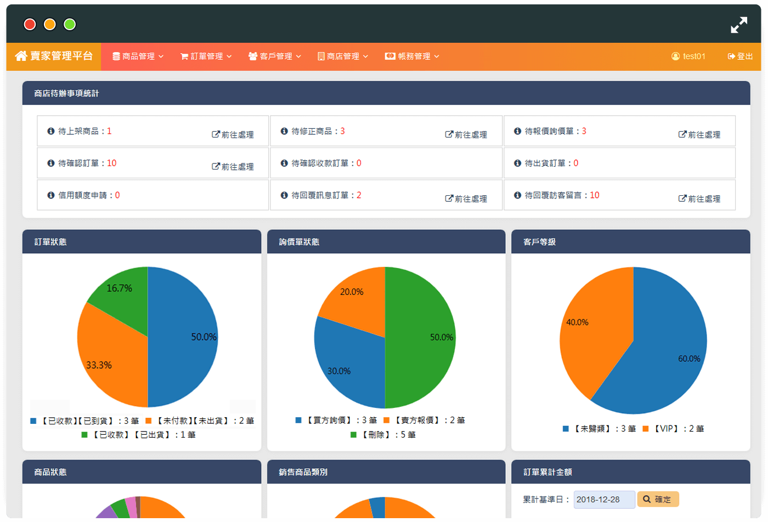
Task: Click 前往處理 for 待確認訂單
Action: click(233, 166)
